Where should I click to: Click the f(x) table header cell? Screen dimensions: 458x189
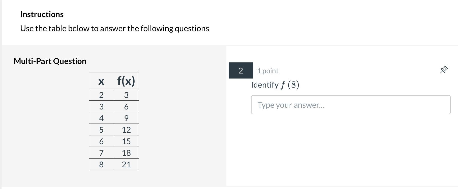pyautogui.click(x=126, y=81)
